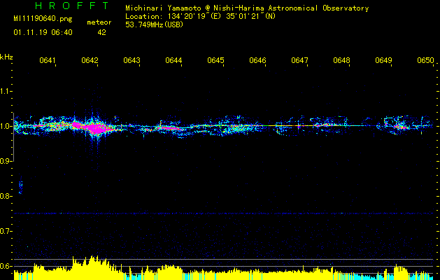Screen dimensions: 440x280
Task: Click the 0648 time label
Action: point(341,61)
